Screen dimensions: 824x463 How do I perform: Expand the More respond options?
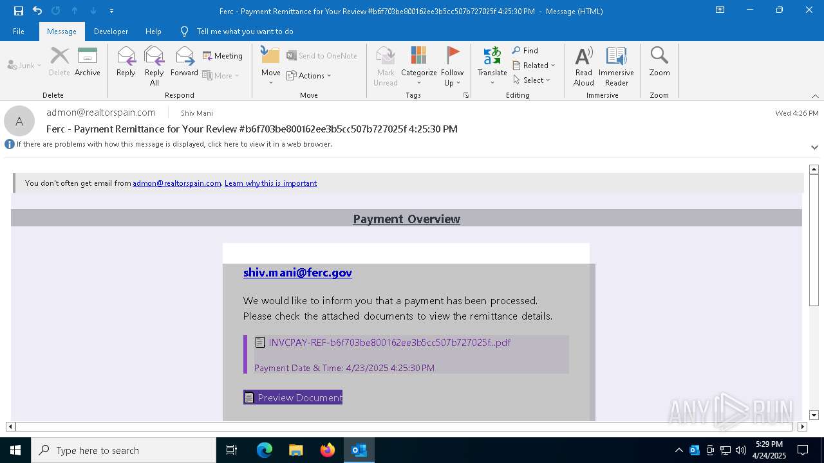(x=221, y=75)
